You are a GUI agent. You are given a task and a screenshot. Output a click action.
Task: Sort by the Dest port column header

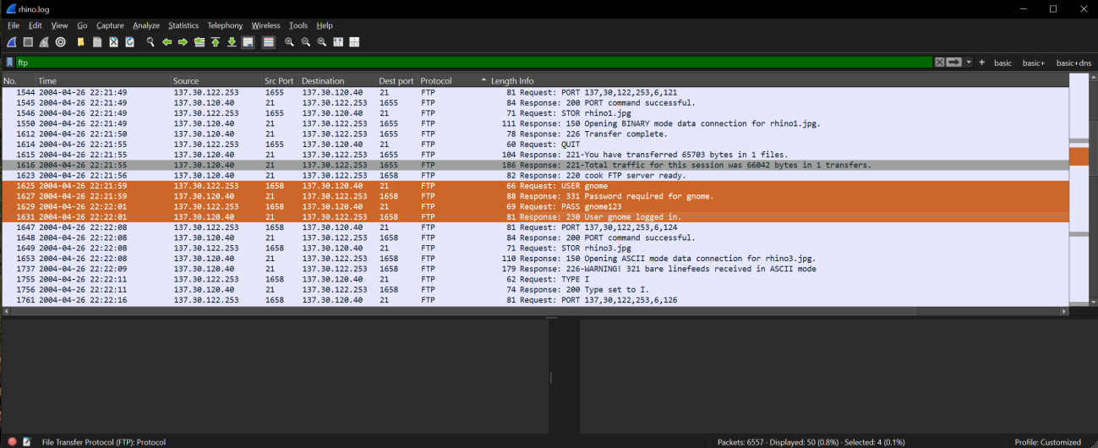[x=397, y=81]
